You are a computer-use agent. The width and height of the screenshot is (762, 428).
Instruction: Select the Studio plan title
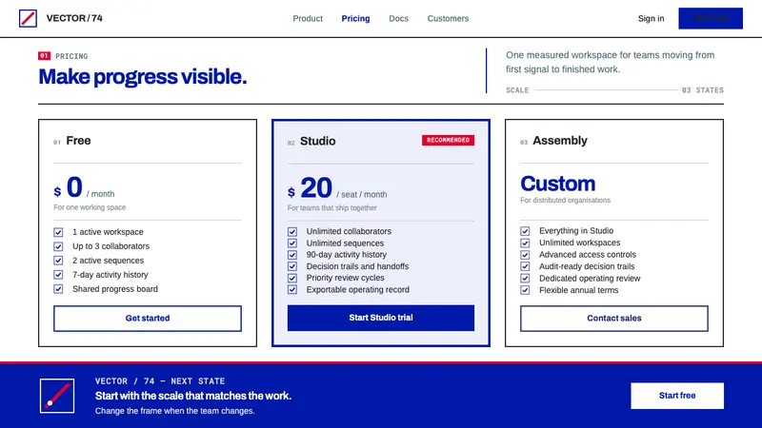(x=318, y=141)
